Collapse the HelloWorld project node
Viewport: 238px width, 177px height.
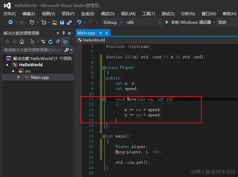pyautogui.click(x=7, y=65)
